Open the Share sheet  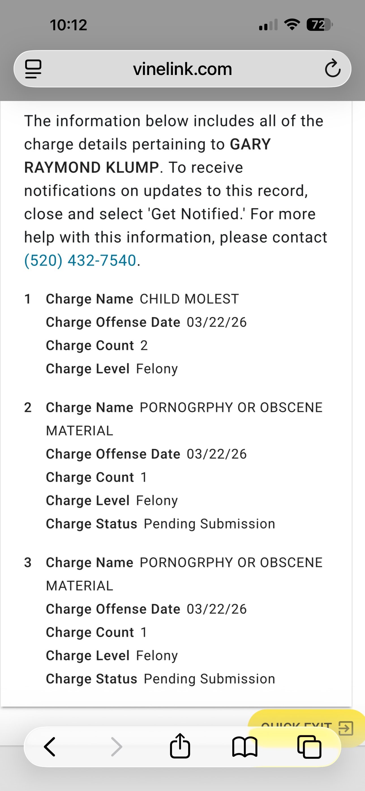pos(180,747)
